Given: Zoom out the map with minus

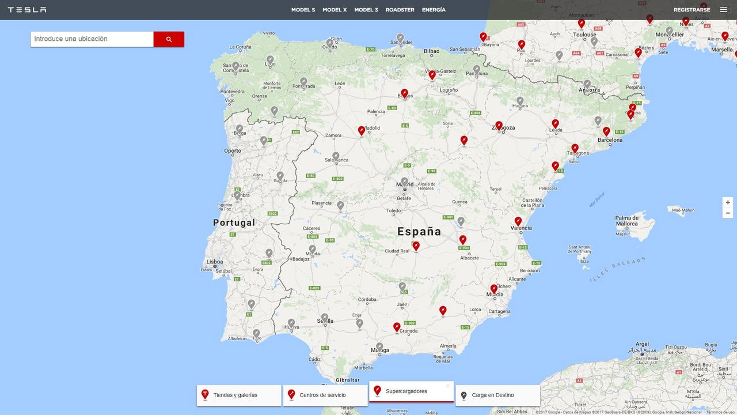Looking at the screenshot, I should [728, 213].
